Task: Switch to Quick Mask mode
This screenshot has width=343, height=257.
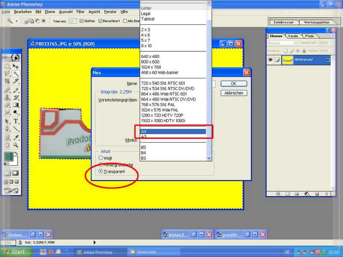Action: (15, 173)
